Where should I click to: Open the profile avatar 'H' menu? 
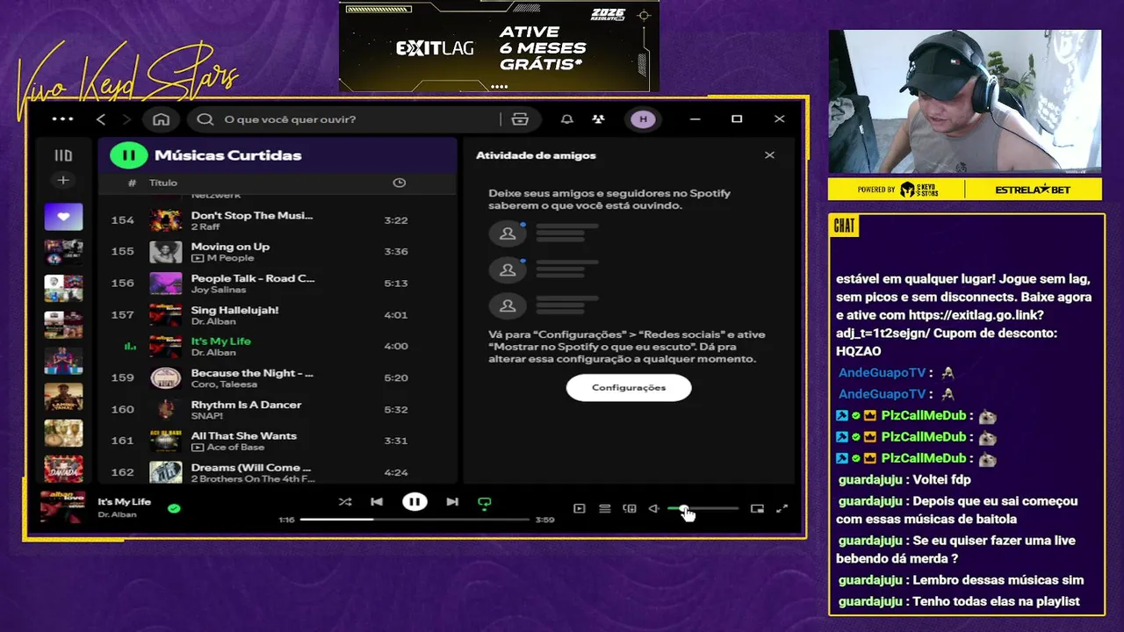[643, 119]
